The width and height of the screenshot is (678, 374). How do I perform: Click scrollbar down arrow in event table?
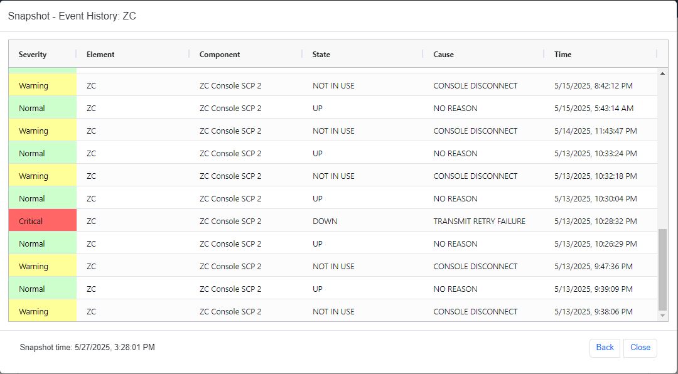662,316
